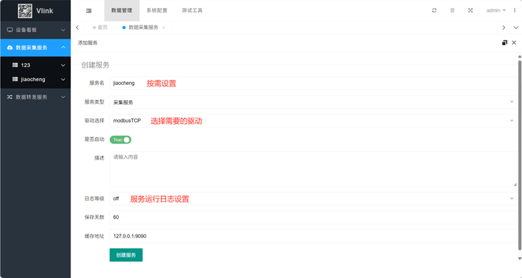The image size is (522, 278).
Task: Click the Vlink QR code logo
Action: (25, 11)
